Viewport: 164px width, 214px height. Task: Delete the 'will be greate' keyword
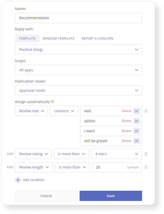tap(126, 141)
